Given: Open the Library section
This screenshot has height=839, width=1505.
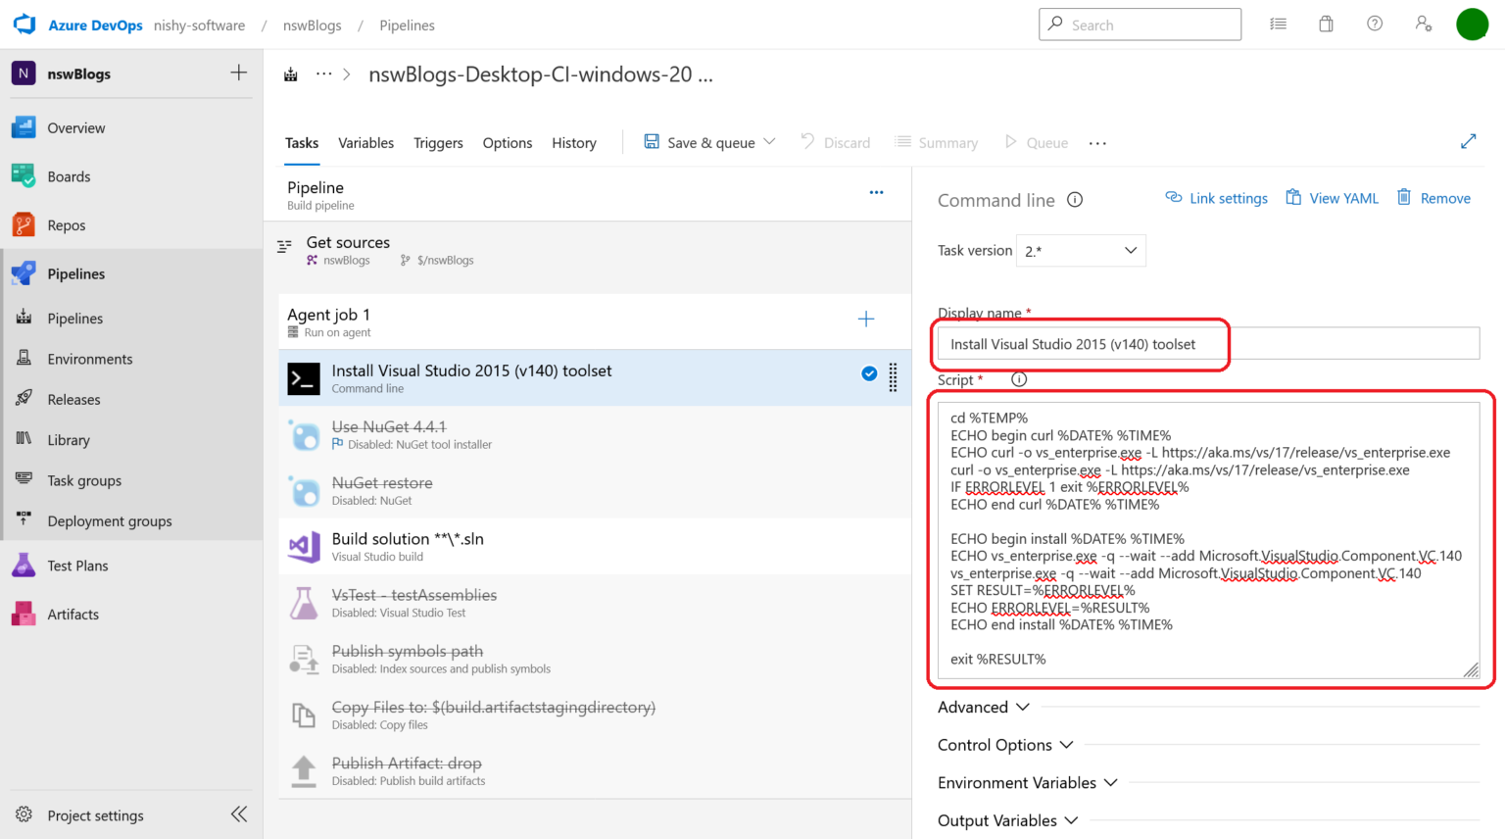Looking at the screenshot, I should point(69,439).
